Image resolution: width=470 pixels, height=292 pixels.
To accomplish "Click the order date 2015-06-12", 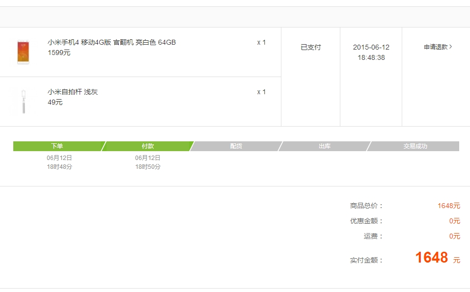I will coord(371,47).
